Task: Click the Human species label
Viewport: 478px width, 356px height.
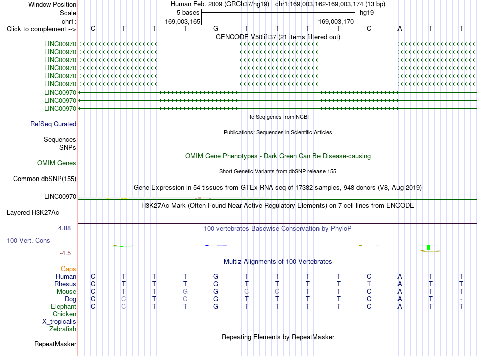Action: 66,276
